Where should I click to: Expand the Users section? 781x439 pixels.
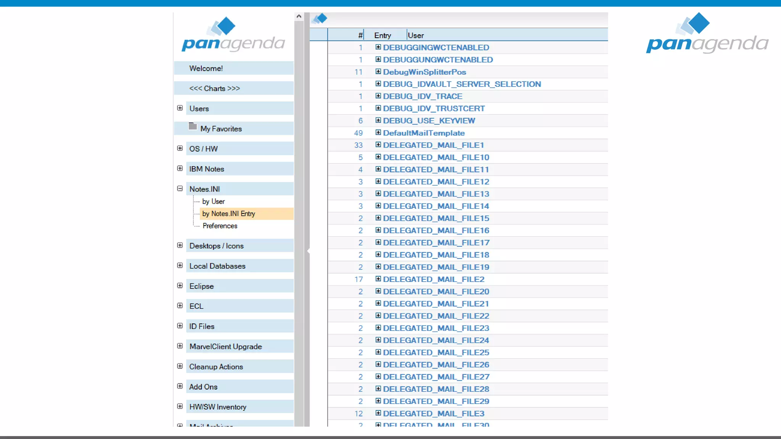[x=180, y=108]
